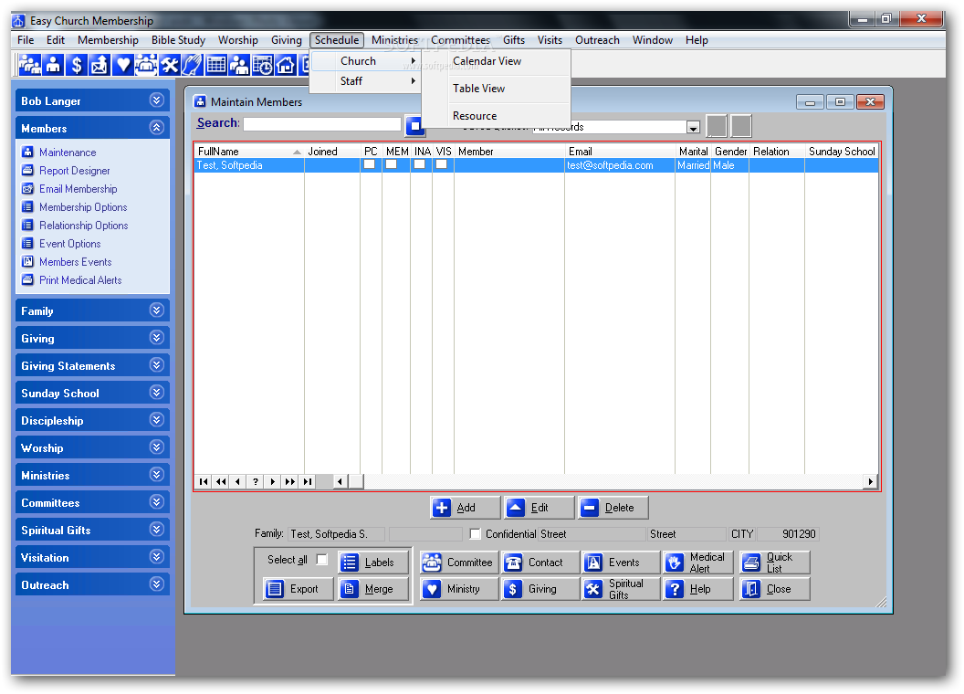Toggle the VIS checkbox for Test, Softpedia
Screen dimensions: 964x694
click(442, 164)
